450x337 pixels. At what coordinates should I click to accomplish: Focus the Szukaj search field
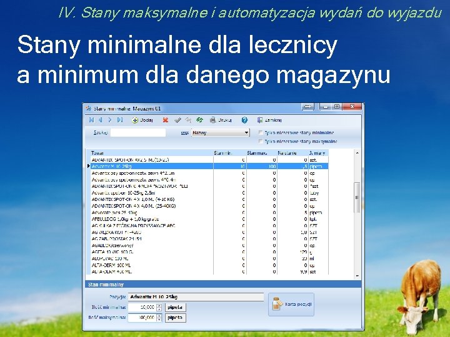click(138, 133)
